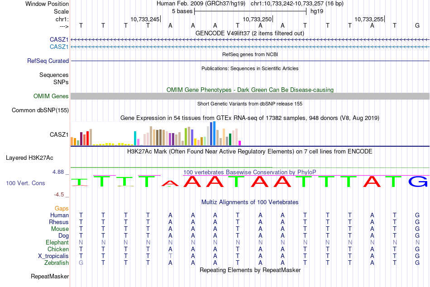Select the Mouse species row label
Screen dimensions: 430x287
(x=60, y=229)
